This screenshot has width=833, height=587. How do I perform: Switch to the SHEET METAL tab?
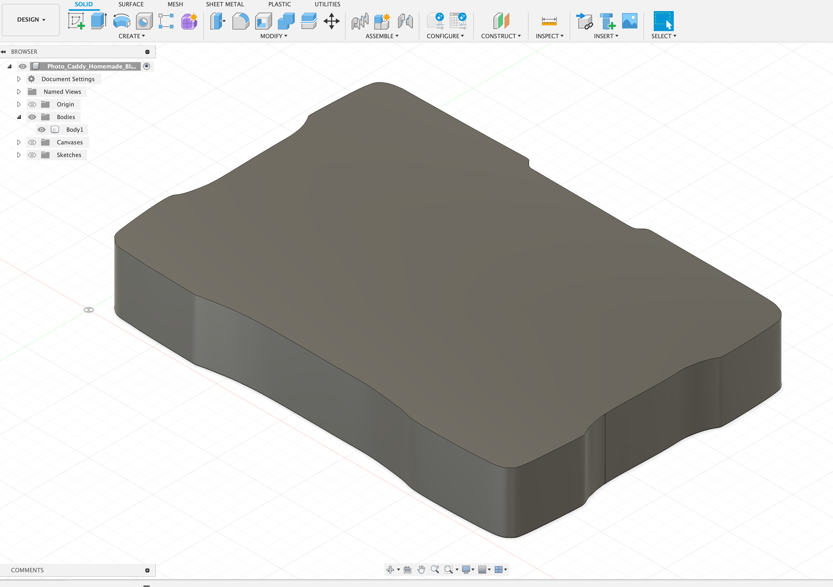[225, 4]
